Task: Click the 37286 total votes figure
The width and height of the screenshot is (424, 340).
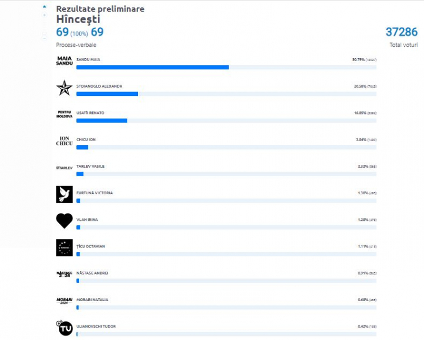Action: [401, 32]
